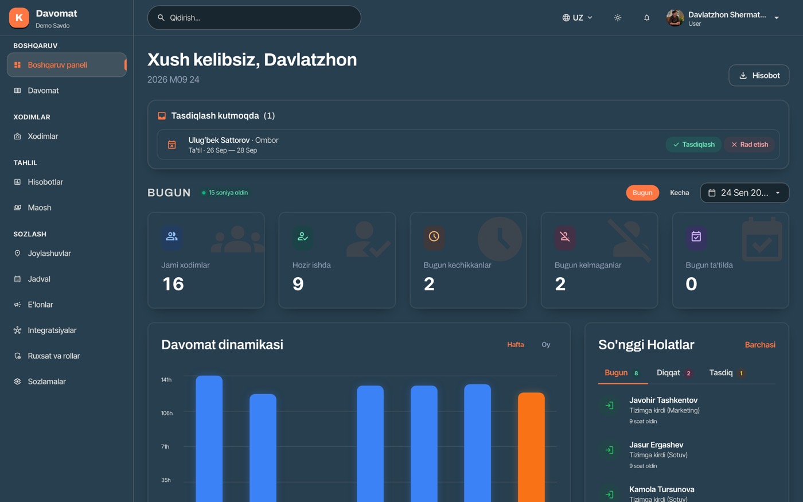This screenshot has height=502, width=803.
Task: Click the 15 soniya oldin status badge
Action: tap(224, 193)
